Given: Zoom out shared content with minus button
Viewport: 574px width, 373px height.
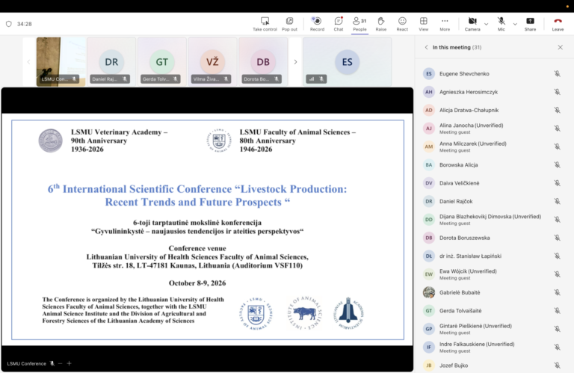Looking at the screenshot, I should coord(60,363).
